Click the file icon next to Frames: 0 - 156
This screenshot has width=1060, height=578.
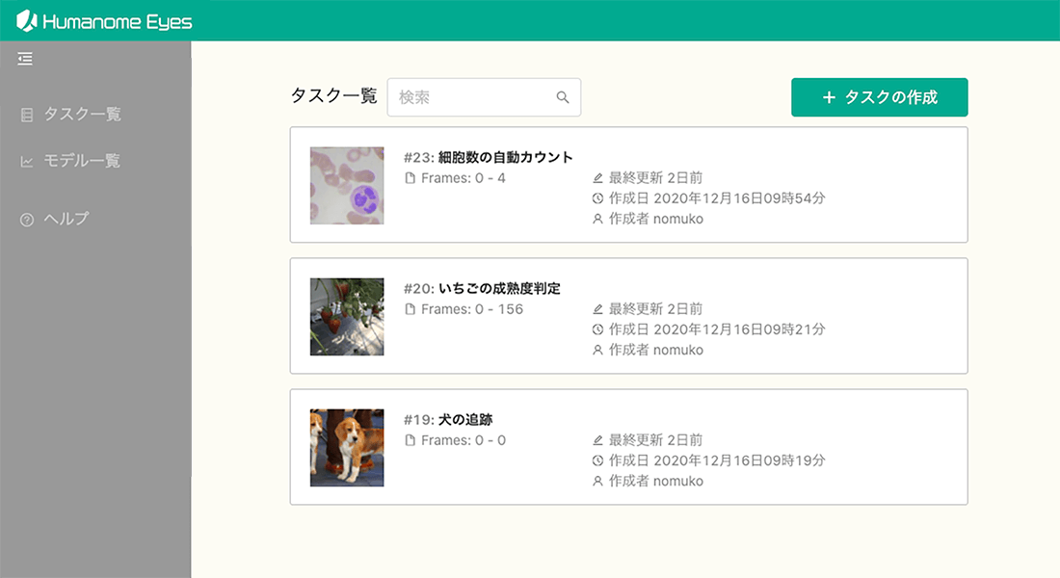[410, 309]
